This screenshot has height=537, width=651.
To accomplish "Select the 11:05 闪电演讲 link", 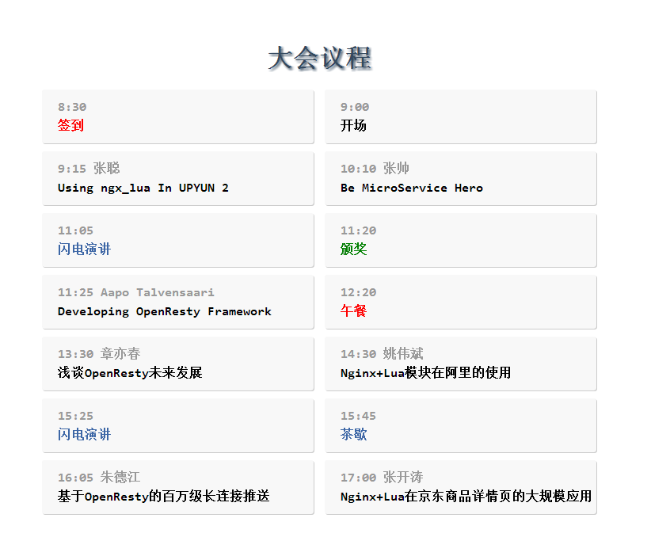I will pyautogui.click(x=84, y=249).
